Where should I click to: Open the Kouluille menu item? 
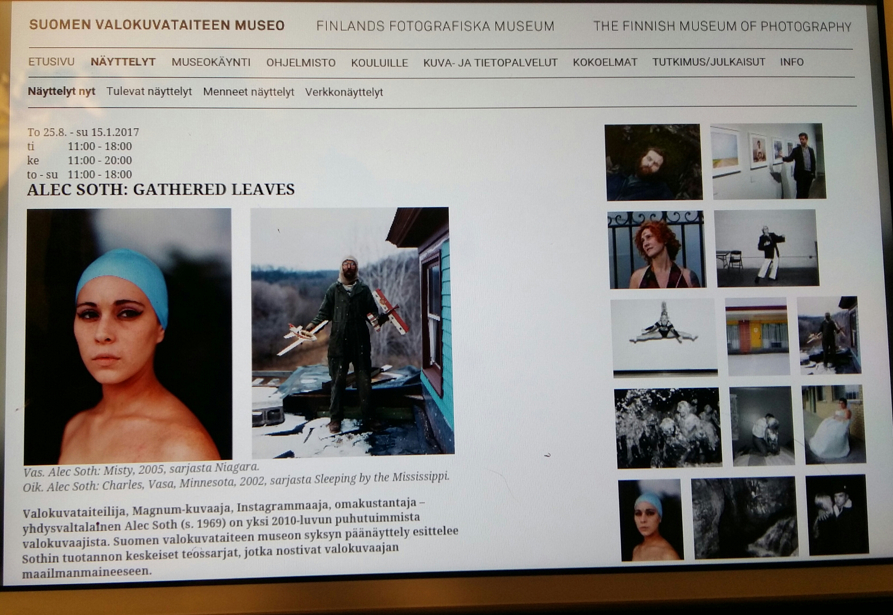pyautogui.click(x=379, y=63)
